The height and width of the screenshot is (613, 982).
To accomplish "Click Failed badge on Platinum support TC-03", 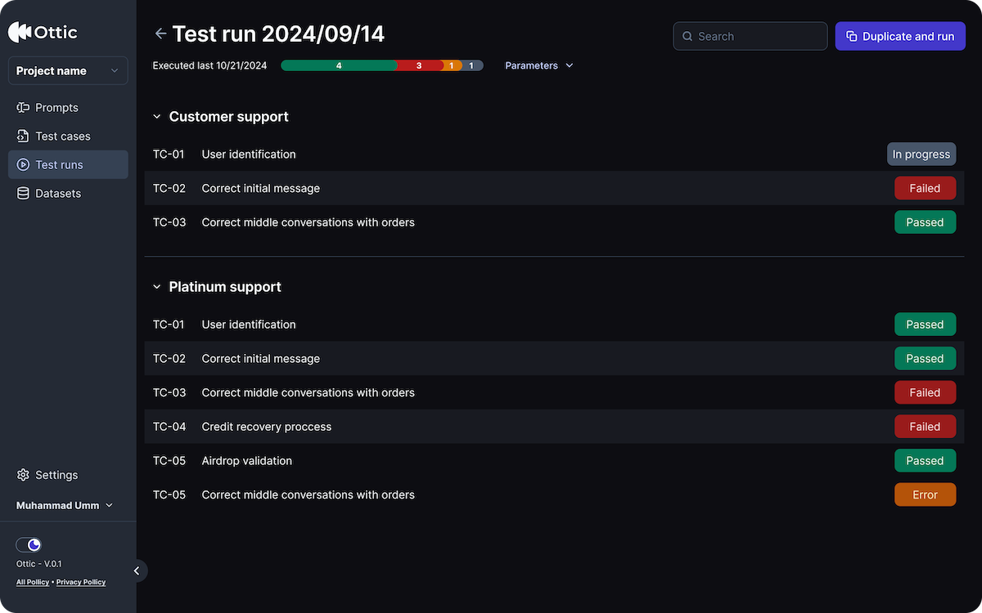I will [x=925, y=392].
